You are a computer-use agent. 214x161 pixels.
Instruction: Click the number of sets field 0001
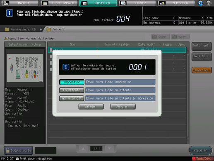[138, 67]
